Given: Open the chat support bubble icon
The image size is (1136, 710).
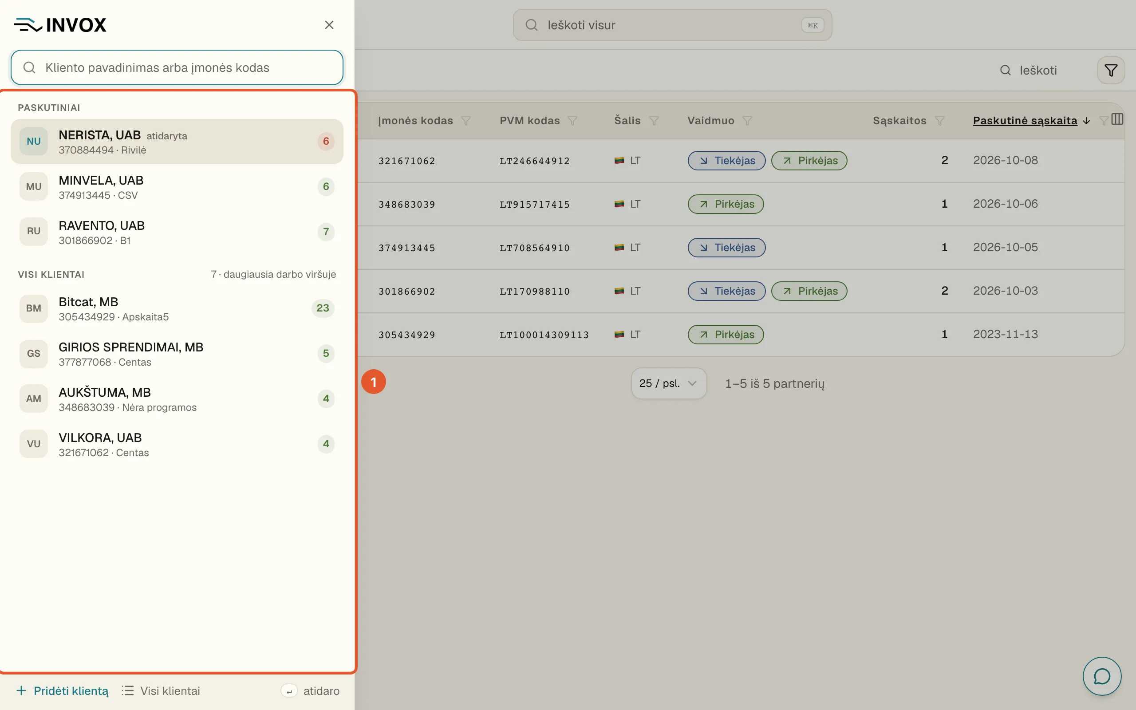Looking at the screenshot, I should pos(1102,676).
